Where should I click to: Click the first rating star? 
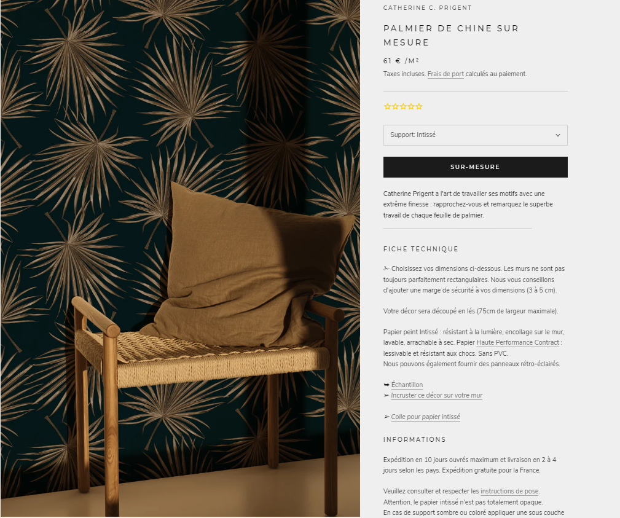point(387,106)
